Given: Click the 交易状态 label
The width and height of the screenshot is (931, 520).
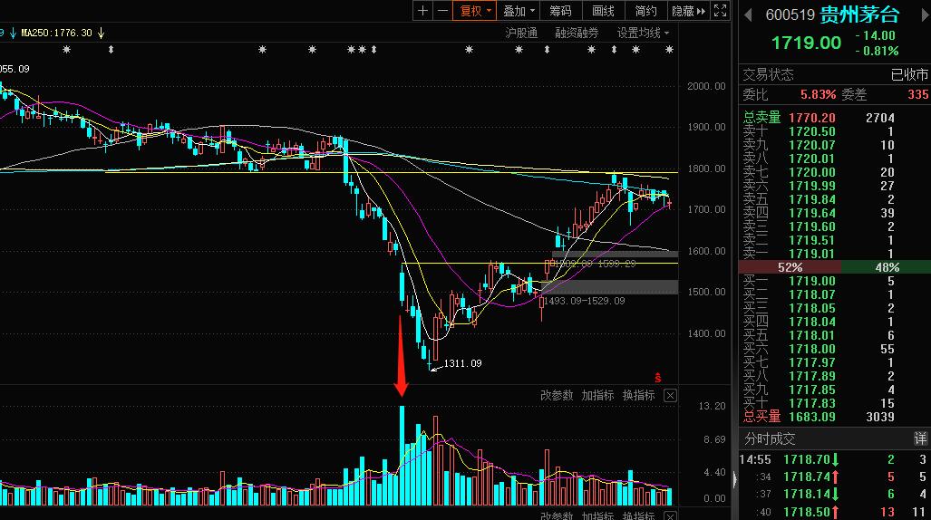Looking at the screenshot, I should [x=769, y=75].
